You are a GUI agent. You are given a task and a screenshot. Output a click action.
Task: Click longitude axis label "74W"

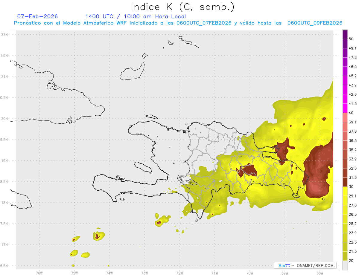point(109,273)
